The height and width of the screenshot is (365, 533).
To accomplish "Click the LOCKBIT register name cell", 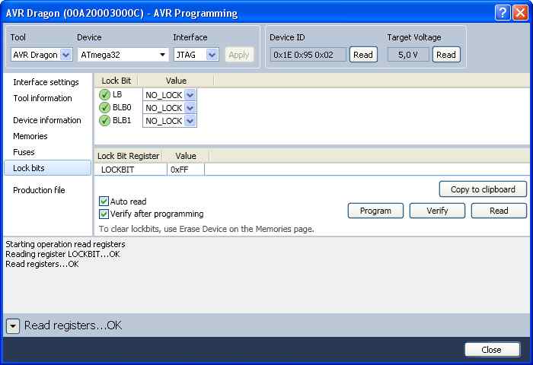I will (131, 170).
